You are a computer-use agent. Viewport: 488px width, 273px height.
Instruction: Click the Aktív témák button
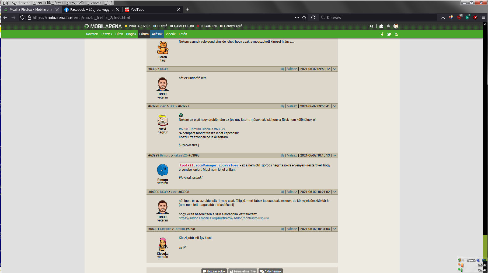coord(271,271)
